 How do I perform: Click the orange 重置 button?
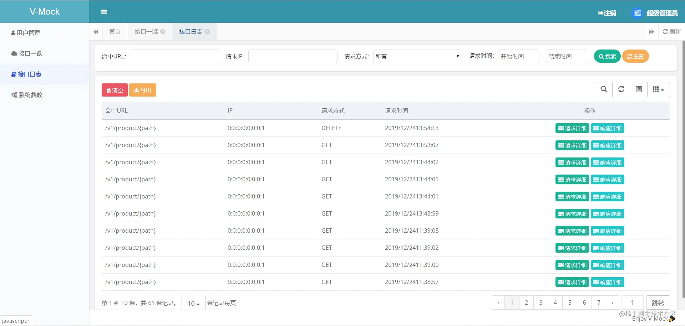point(635,56)
